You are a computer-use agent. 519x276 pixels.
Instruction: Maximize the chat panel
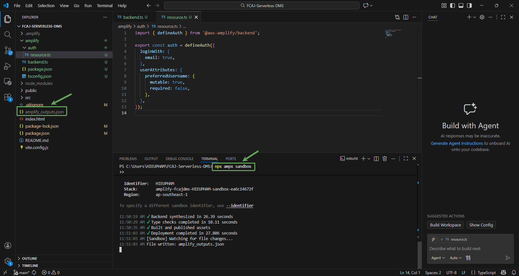pyautogui.click(x=503, y=17)
